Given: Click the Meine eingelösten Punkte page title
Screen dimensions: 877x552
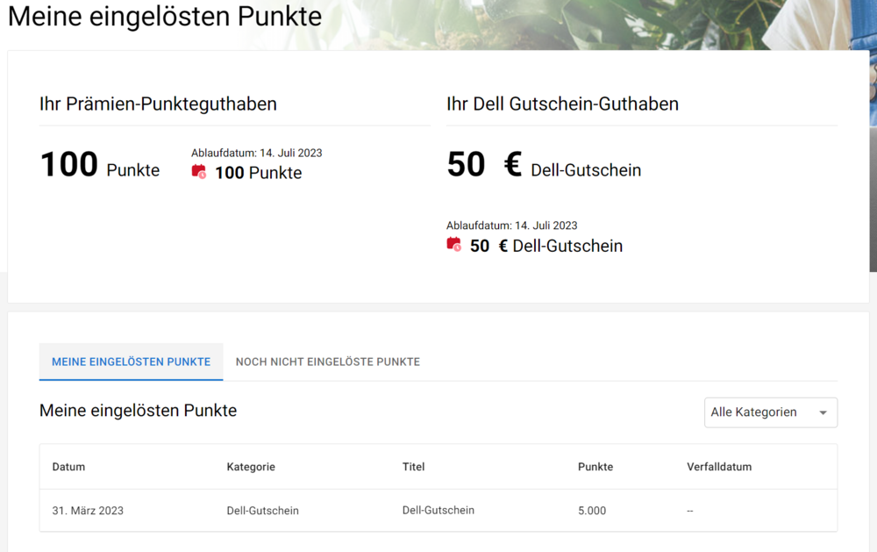Looking at the screenshot, I should tap(165, 16).
